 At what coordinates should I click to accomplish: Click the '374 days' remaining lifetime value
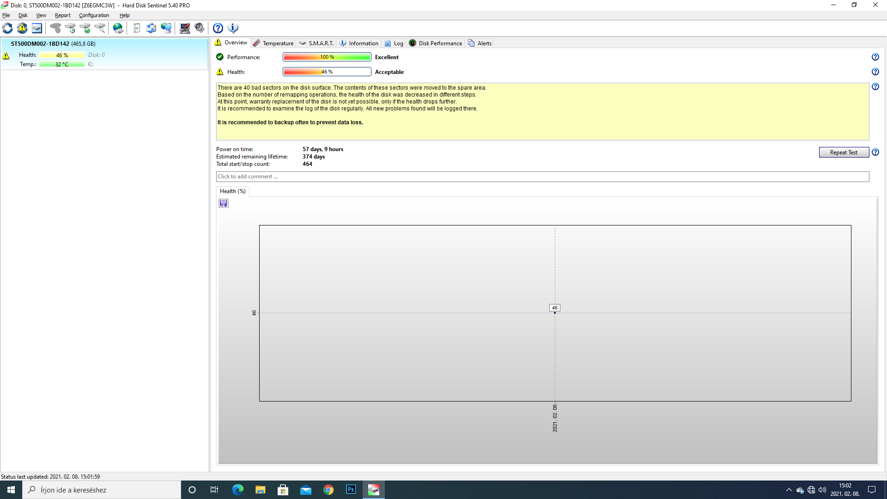click(314, 157)
